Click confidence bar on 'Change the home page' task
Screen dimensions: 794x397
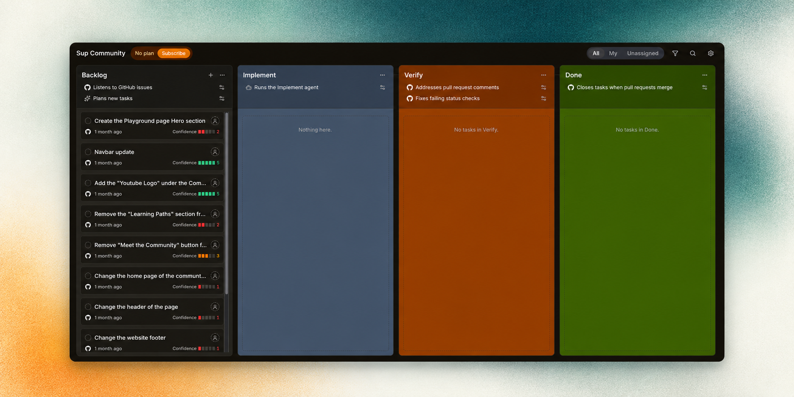(x=206, y=287)
